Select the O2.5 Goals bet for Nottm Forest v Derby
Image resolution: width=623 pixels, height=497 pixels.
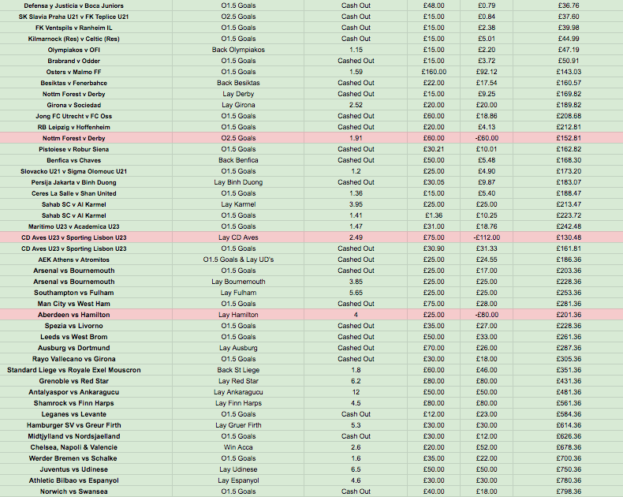pos(238,138)
